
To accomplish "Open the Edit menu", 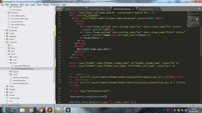I will [x=7, y=5].
